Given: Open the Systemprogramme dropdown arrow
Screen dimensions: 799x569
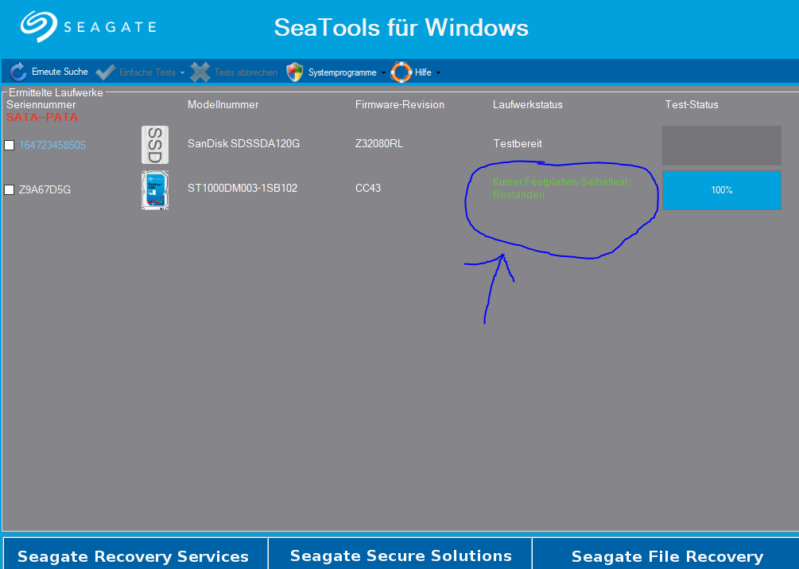Looking at the screenshot, I should tap(383, 73).
